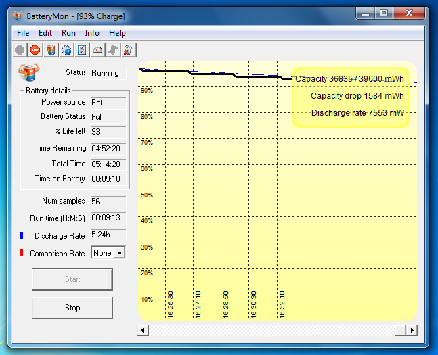This screenshot has width=438, height=355.
Task: Click the large battery mascot icon beside Status
Action: [x=29, y=72]
